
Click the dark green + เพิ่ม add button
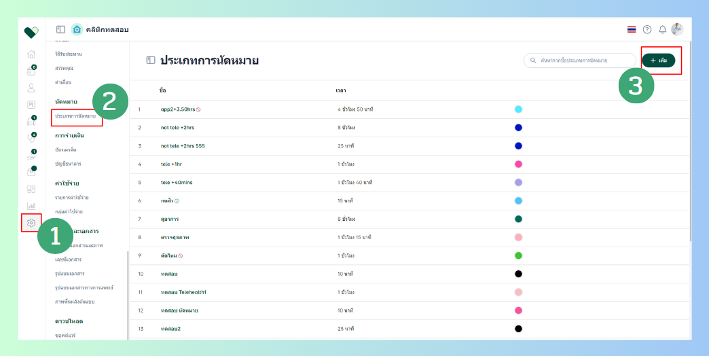pos(659,60)
